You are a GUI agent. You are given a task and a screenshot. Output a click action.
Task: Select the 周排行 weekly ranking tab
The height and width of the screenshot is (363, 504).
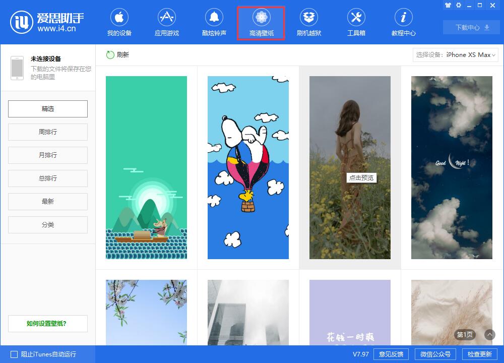(48, 132)
